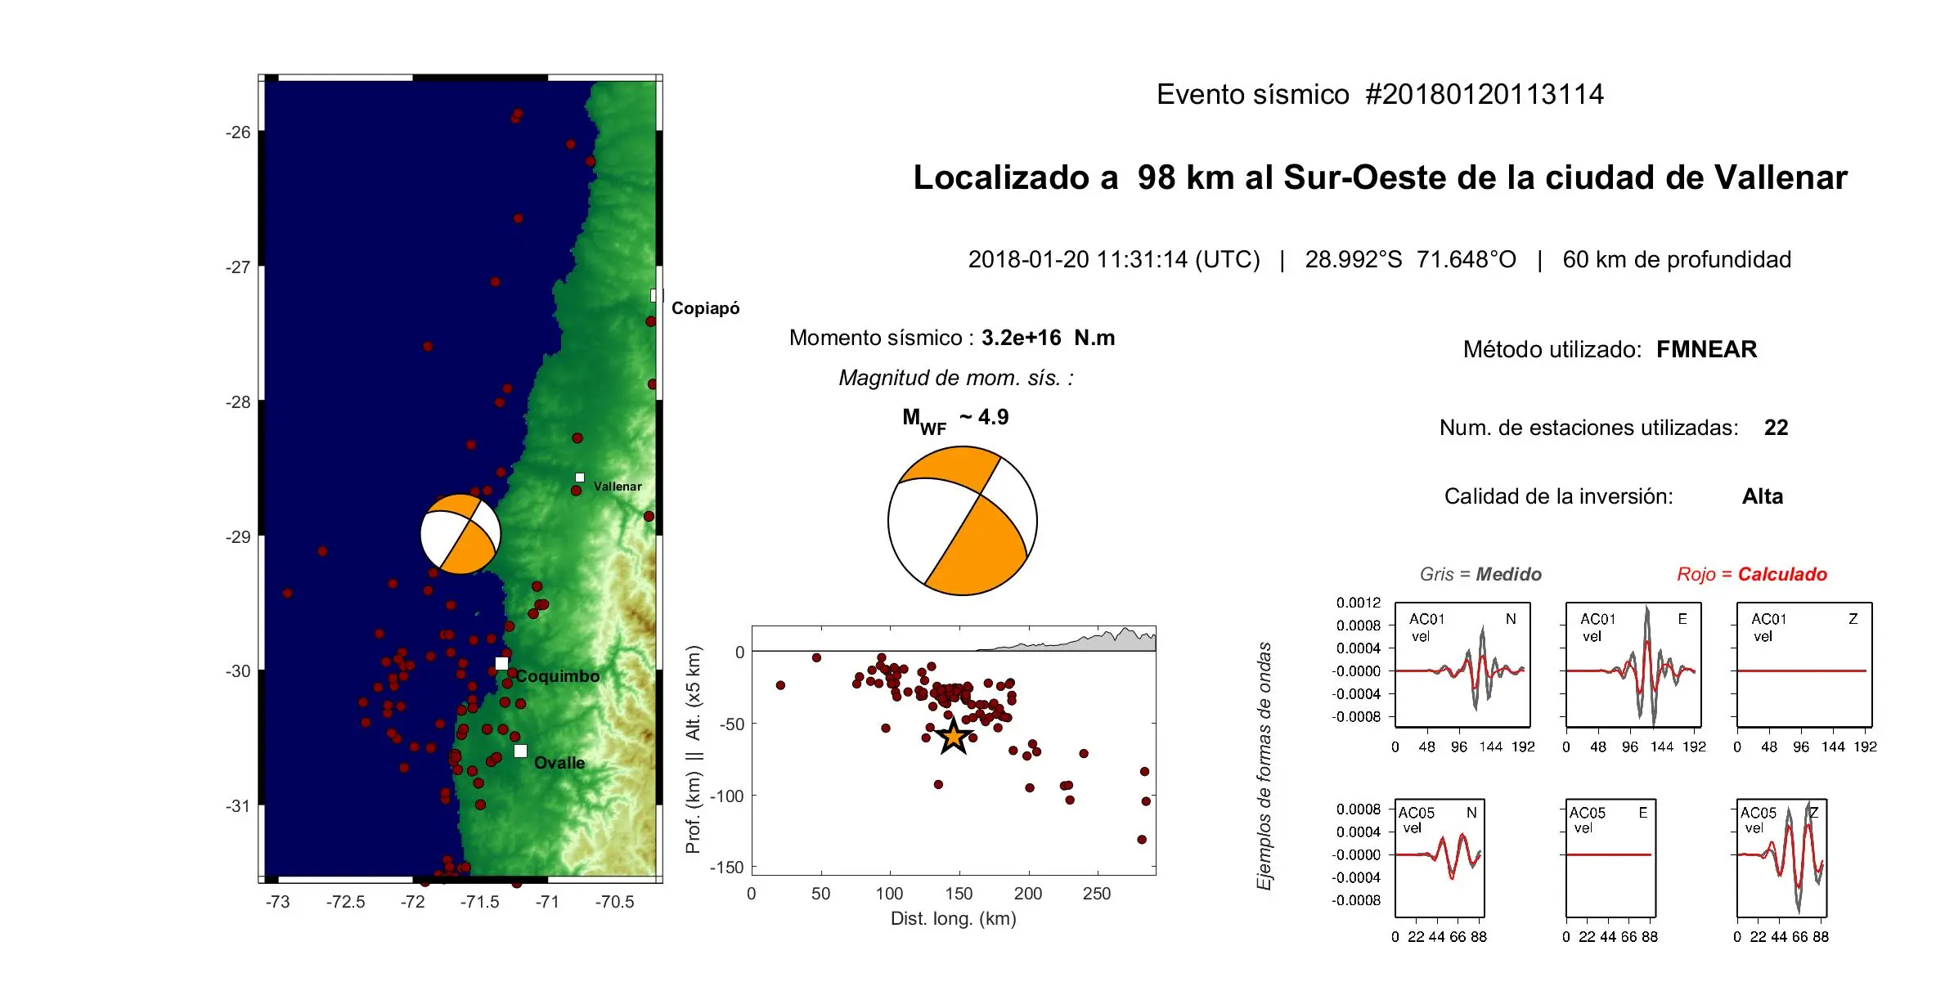Click the white square marker for Vallenar

579,478
